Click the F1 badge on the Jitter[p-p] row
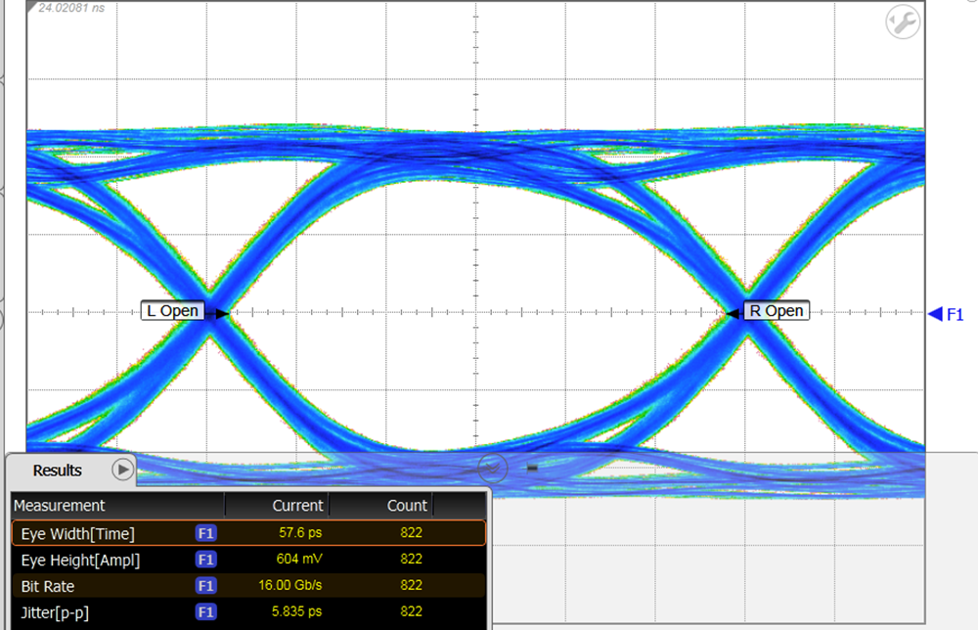This screenshot has width=978, height=630. 206,611
